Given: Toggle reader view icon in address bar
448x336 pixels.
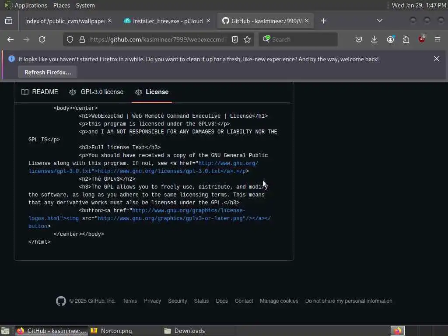Looking at the screenshot, I should [235, 39].
